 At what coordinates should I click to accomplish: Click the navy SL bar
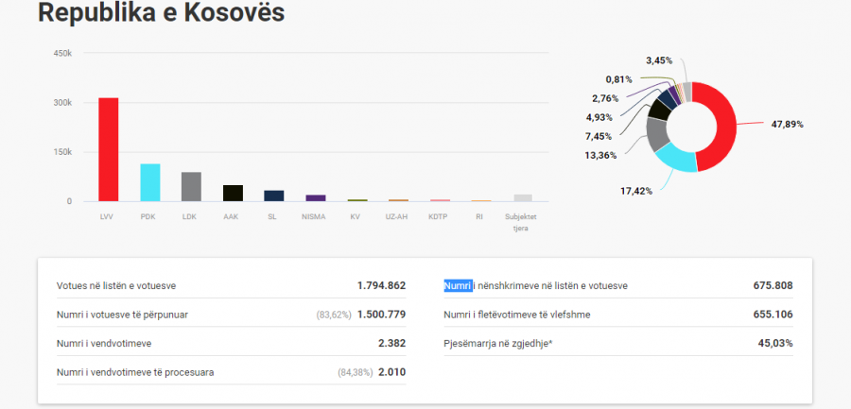pyautogui.click(x=274, y=196)
